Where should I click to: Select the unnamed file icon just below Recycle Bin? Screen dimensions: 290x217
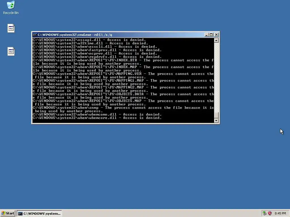(11, 29)
